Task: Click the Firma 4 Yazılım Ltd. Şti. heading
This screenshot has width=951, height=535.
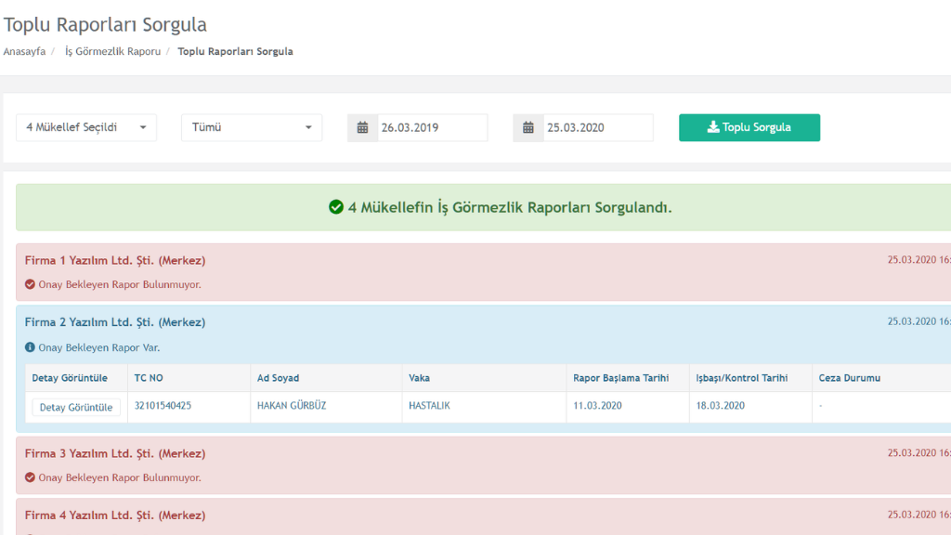Action: [x=115, y=515]
